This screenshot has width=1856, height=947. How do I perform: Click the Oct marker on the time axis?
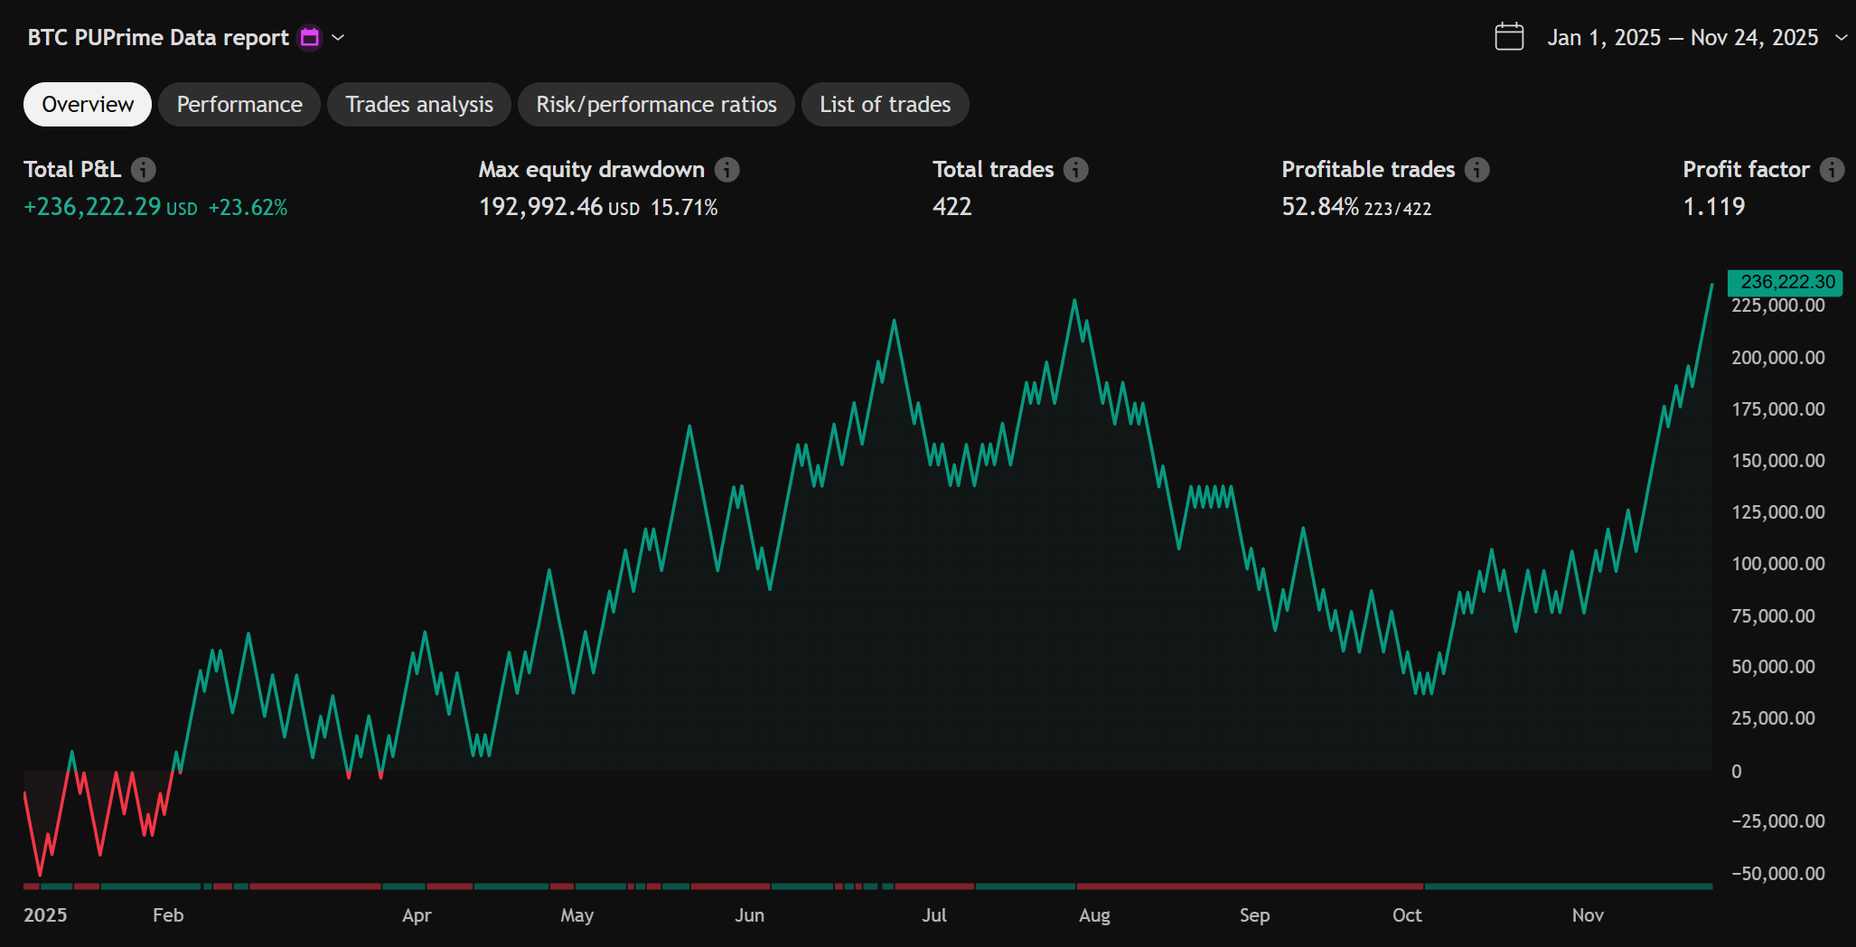tap(1407, 915)
